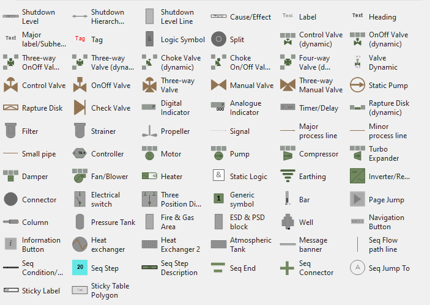This screenshot has height=305, width=430.
Task: Select the Sticky Table Polygon item
Action: (x=80, y=290)
